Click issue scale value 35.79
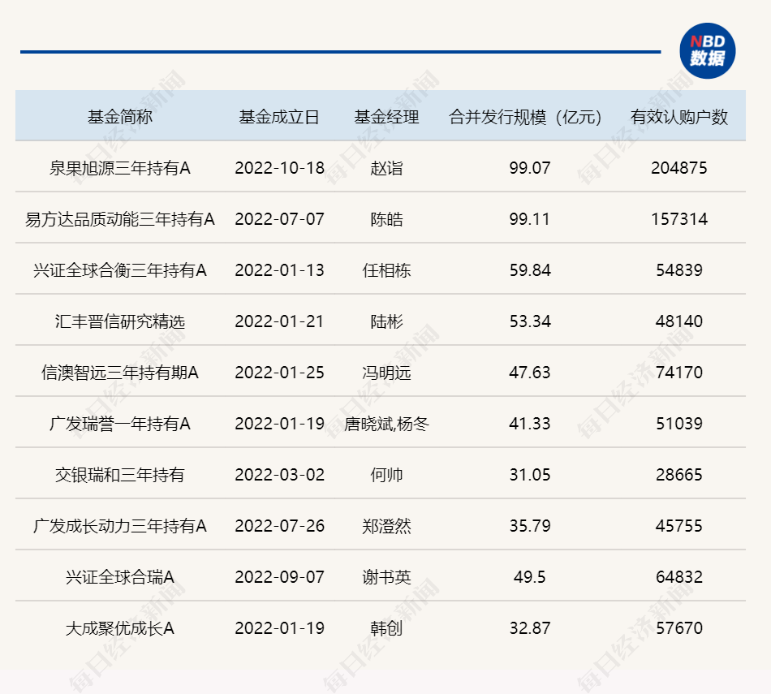The image size is (771, 694). click(530, 526)
